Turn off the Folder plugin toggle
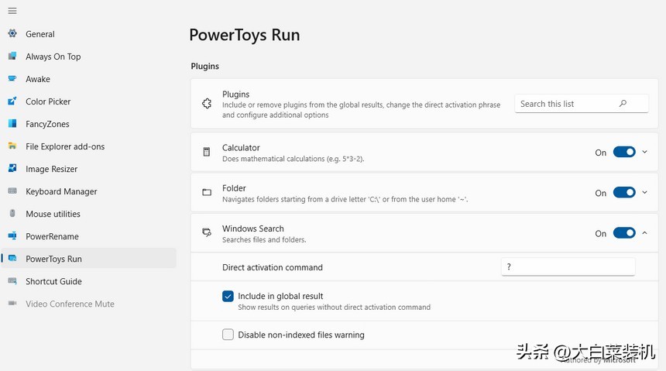The width and height of the screenshot is (666, 371). 624,193
